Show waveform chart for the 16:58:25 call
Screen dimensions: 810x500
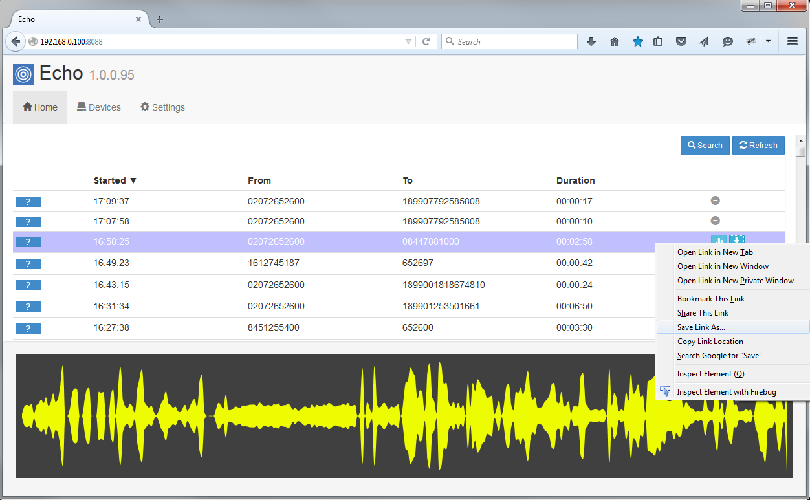(719, 241)
